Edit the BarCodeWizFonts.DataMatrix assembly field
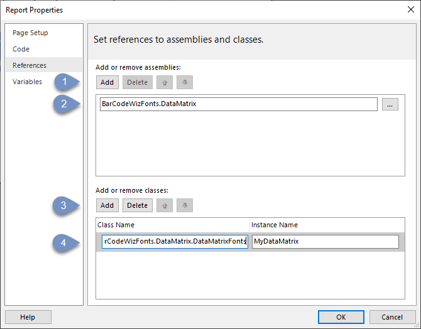Viewport: 421px width, 329px height. pos(239,104)
